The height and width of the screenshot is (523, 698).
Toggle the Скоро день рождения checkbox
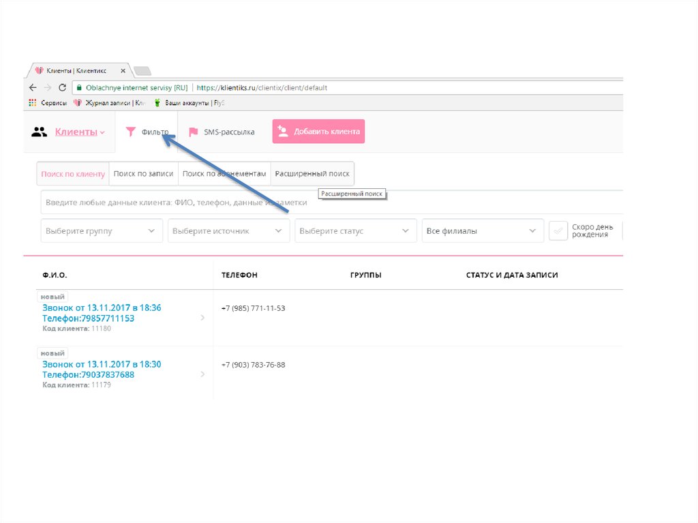pyautogui.click(x=558, y=231)
